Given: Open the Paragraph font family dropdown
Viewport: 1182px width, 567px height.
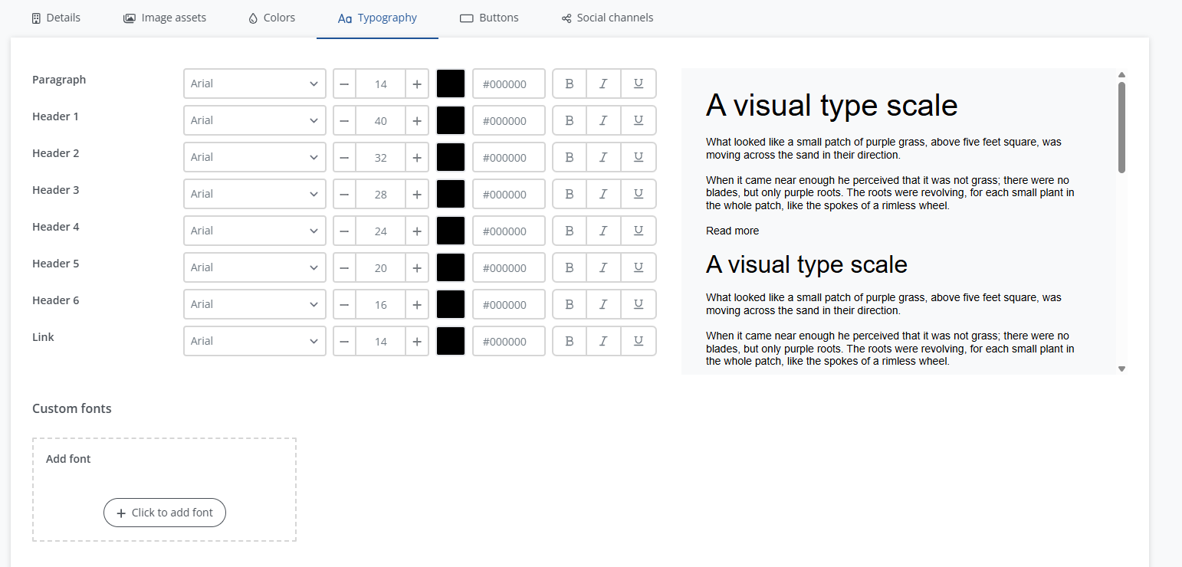Looking at the screenshot, I should click(x=254, y=84).
